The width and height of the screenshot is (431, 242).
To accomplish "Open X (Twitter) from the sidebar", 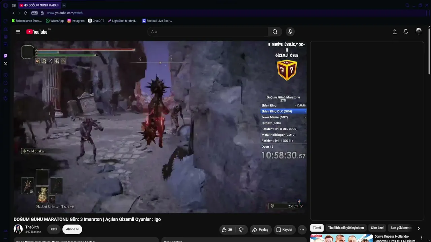I will (5, 64).
